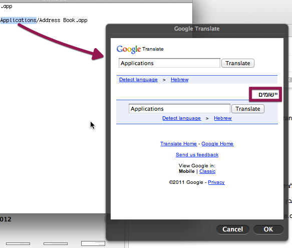Cancel the Google Translate dialog
This screenshot has width=292, height=248.
[x=232, y=229]
